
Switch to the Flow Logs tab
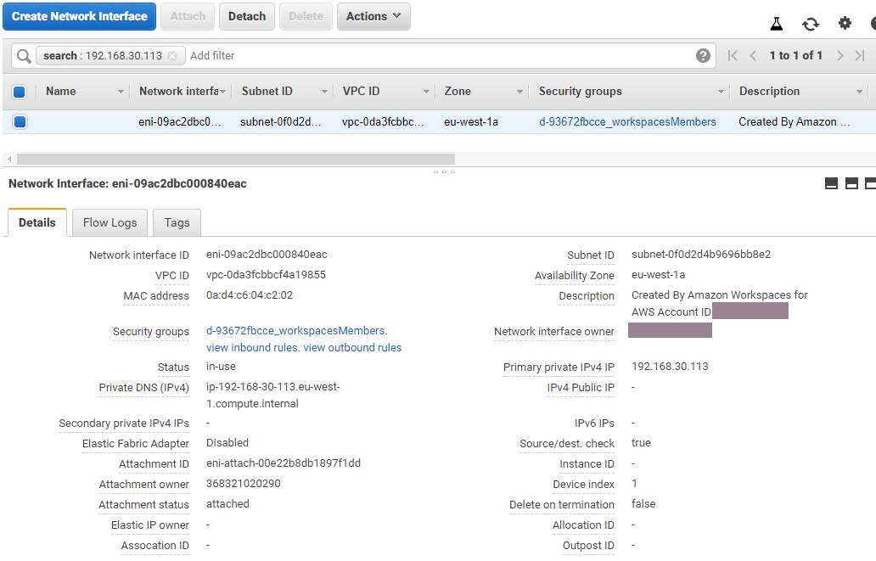coord(109,222)
